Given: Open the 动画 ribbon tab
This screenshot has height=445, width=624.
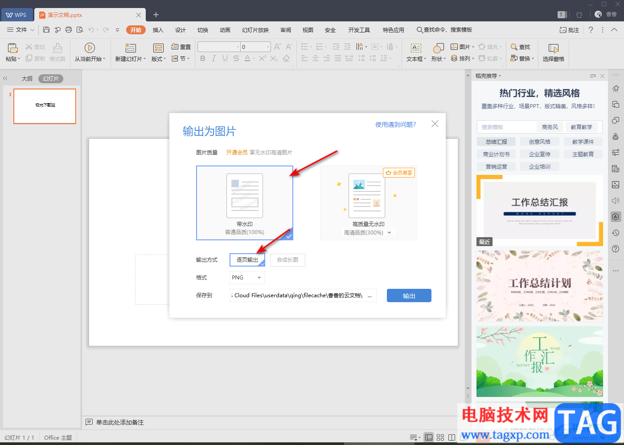Looking at the screenshot, I should [x=225, y=30].
